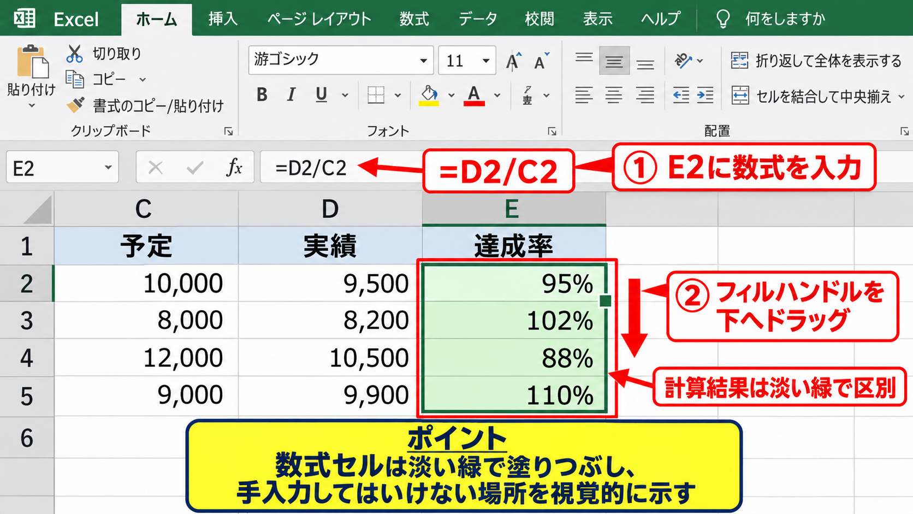This screenshot has width=913, height=514.
Task: Click the phonetic guide (ruby) icon
Action: [x=527, y=95]
